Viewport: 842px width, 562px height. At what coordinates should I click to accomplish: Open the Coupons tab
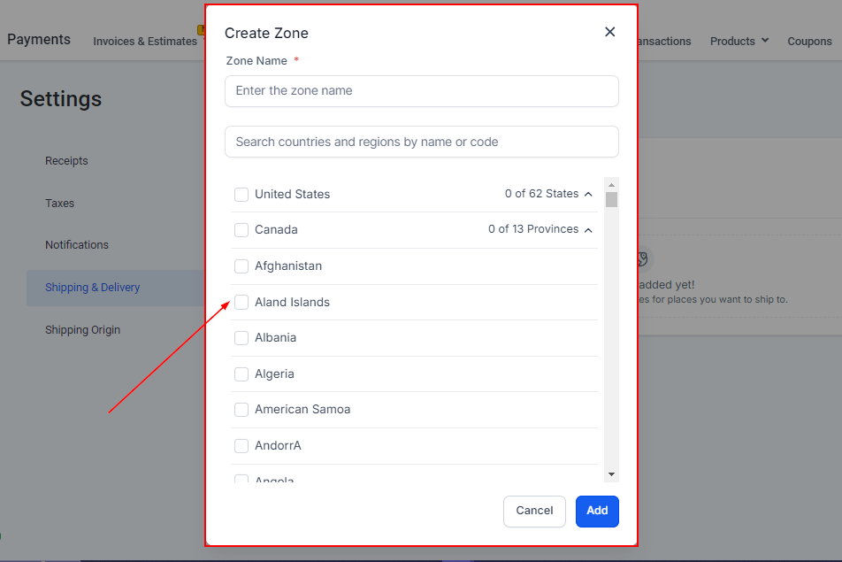[809, 41]
